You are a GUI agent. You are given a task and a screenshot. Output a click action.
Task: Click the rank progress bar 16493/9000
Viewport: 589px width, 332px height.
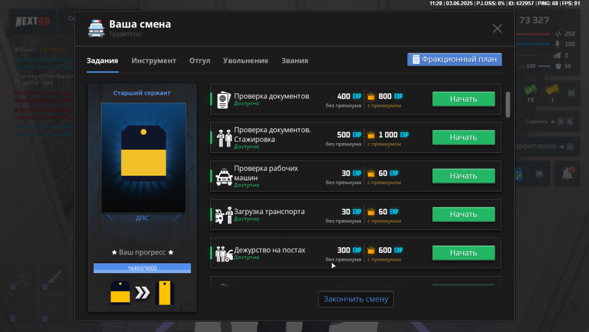tap(142, 268)
